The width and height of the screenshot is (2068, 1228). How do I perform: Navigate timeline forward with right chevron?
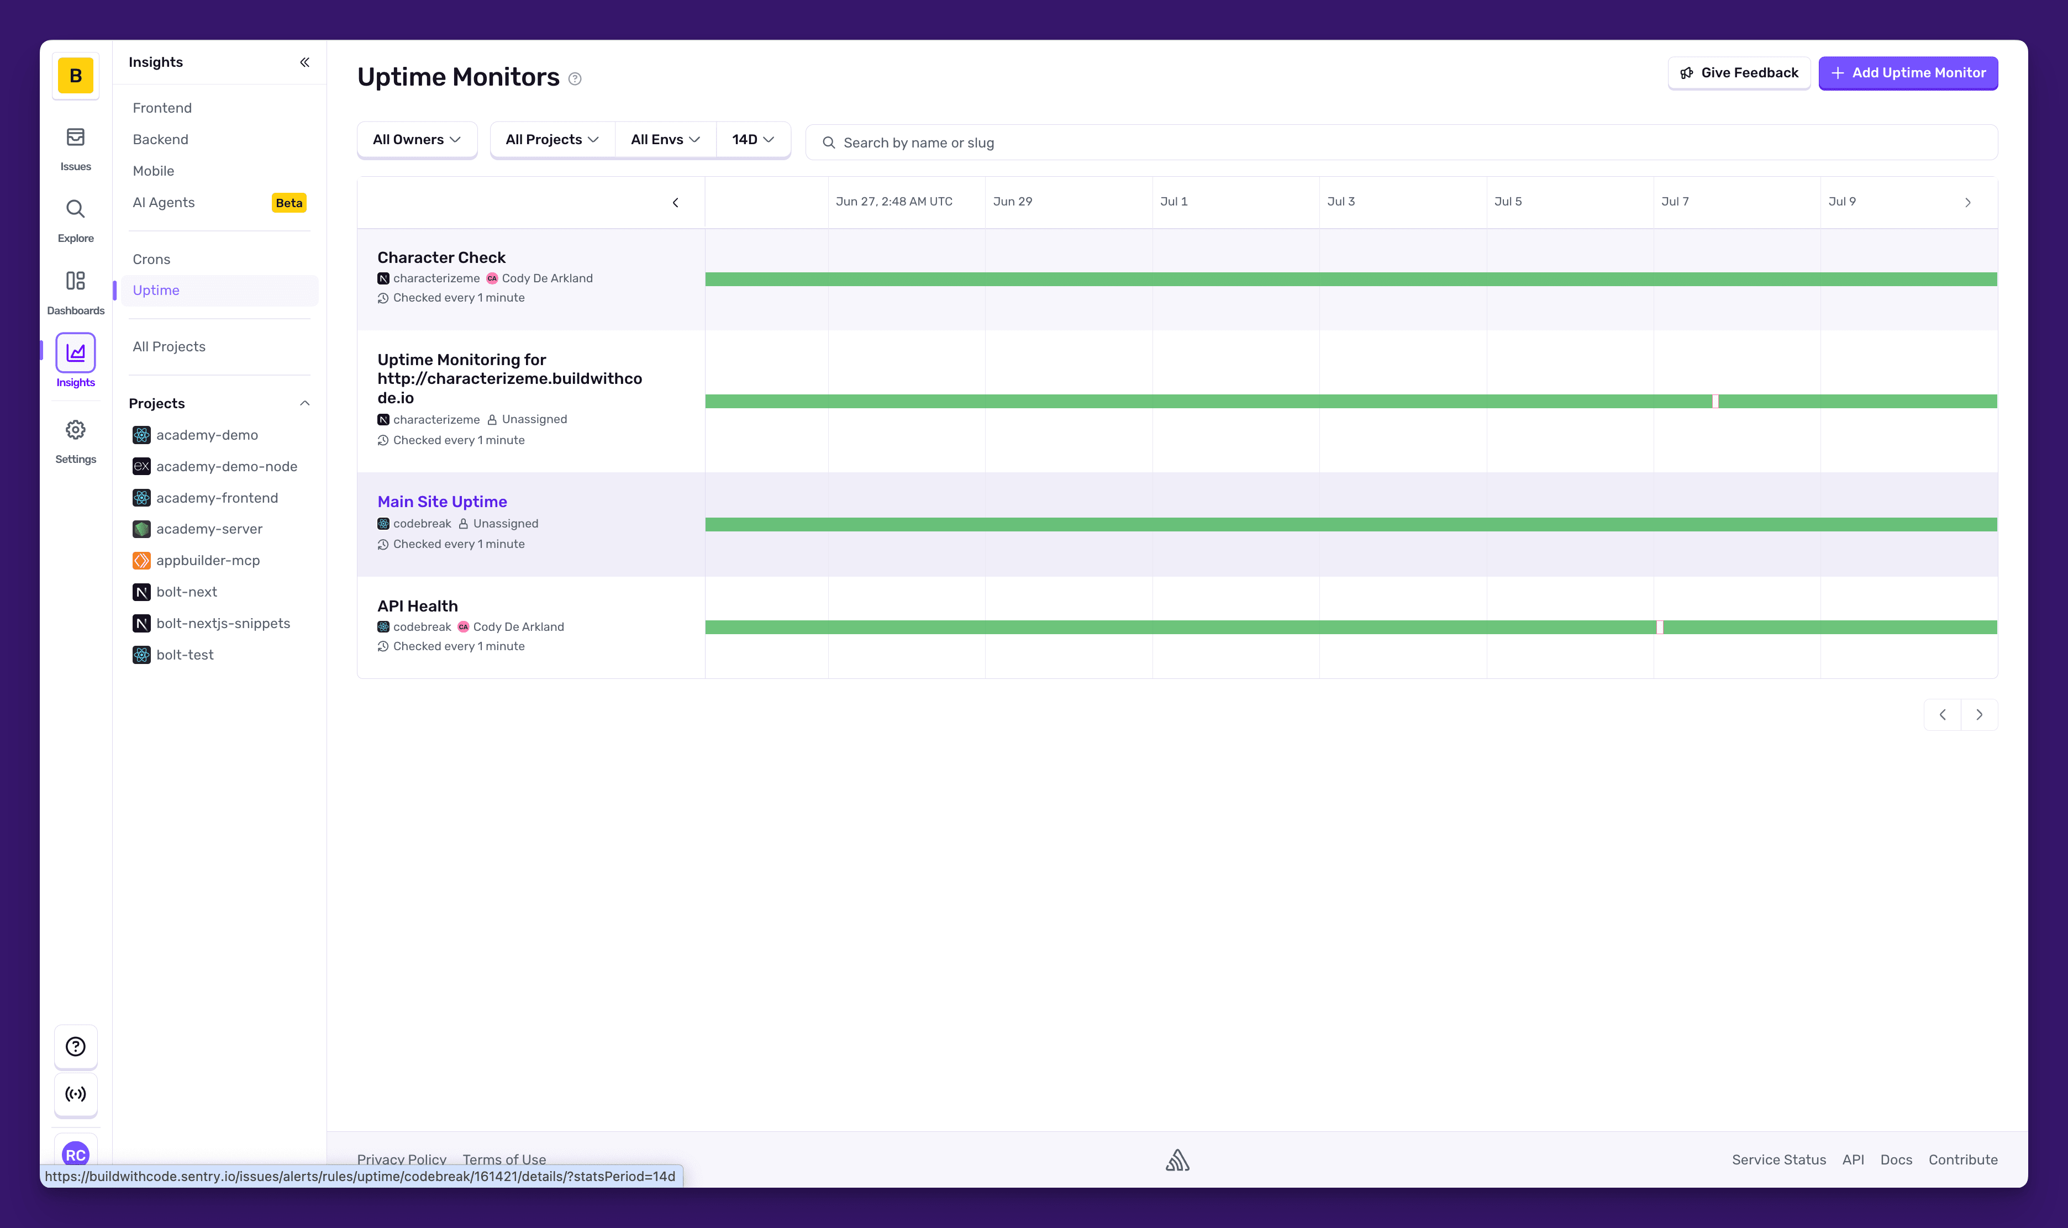[1968, 202]
